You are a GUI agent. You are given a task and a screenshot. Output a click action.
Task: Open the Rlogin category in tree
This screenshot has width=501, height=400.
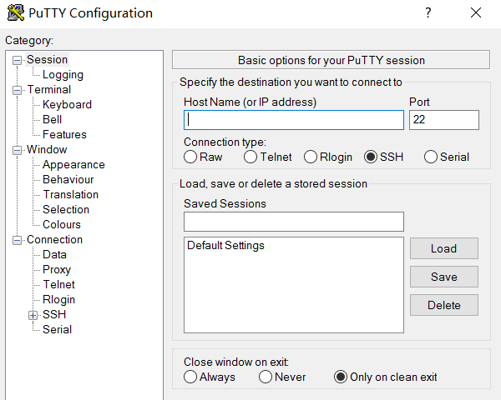tap(58, 299)
